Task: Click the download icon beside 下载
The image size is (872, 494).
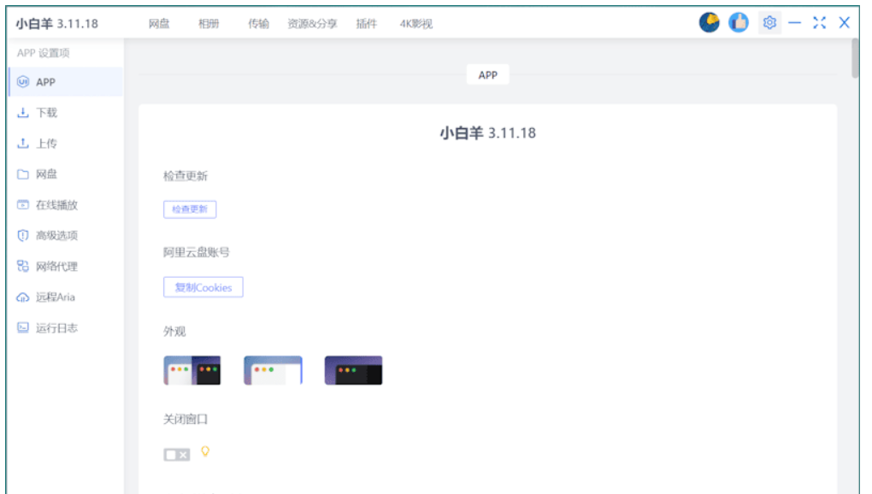Action: pyautogui.click(x=23, y=113)
